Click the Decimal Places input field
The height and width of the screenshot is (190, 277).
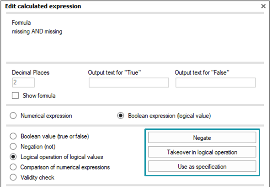pos(23,82)
